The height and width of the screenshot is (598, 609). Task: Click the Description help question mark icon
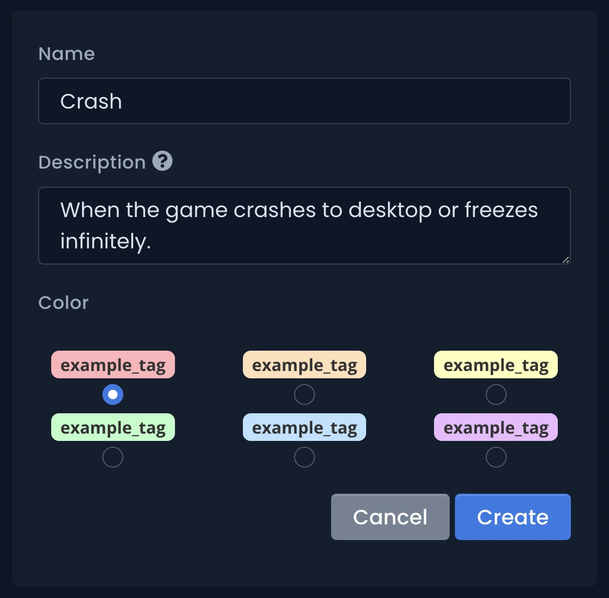coord(162,161)
